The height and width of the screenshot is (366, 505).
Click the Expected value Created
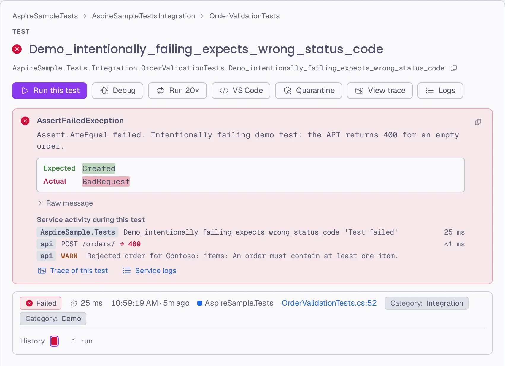coord(99,168)
